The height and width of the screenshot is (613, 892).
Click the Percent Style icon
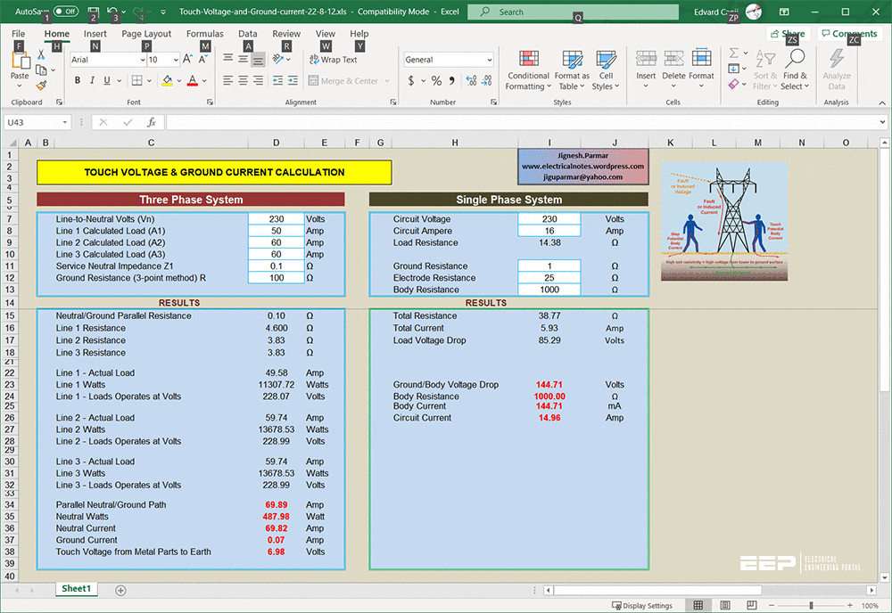pyautogui.click(x=436, y=81)
